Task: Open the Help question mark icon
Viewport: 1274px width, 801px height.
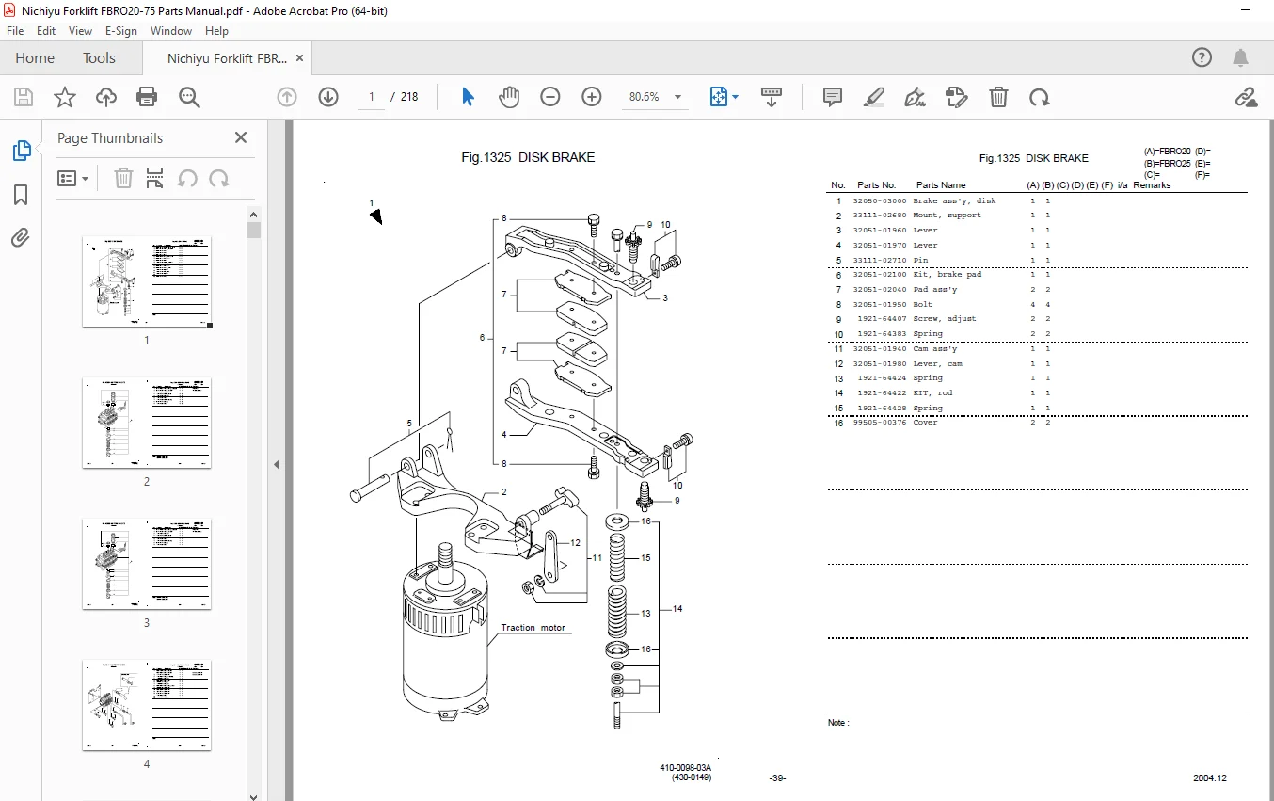Action: point(1202,57)
